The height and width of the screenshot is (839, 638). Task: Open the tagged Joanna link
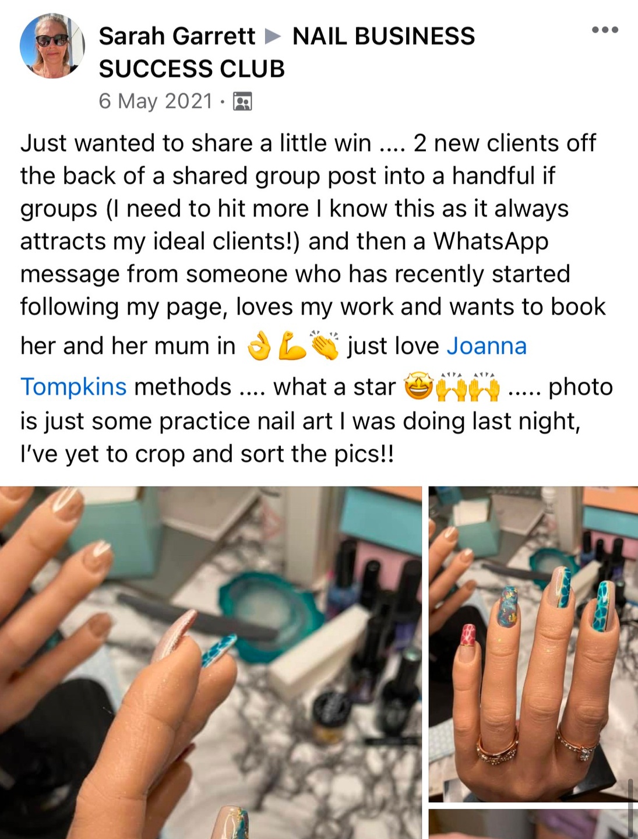pos(487,346)
